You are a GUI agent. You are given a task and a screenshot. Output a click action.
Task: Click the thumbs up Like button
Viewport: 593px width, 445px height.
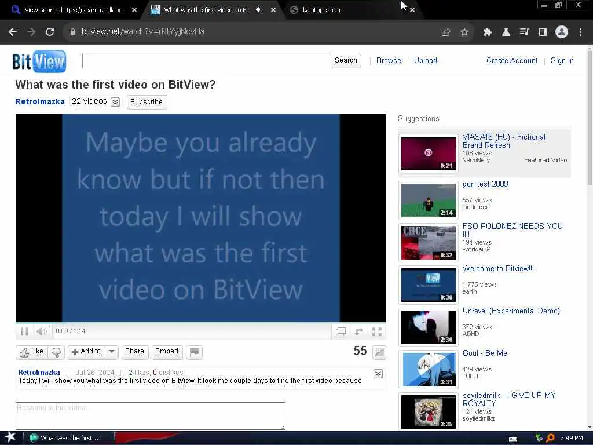(32, 352)
